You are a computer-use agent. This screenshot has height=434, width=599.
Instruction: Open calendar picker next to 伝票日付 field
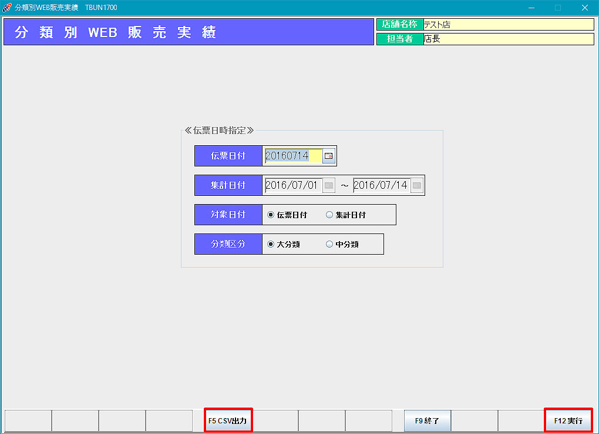point(328,156)
